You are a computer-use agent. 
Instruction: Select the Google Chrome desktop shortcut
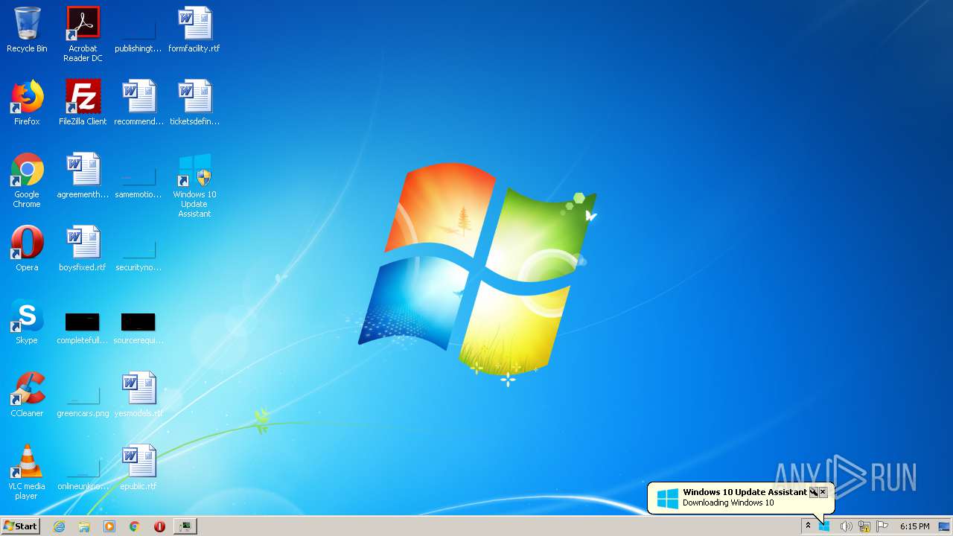pos(27,180)
